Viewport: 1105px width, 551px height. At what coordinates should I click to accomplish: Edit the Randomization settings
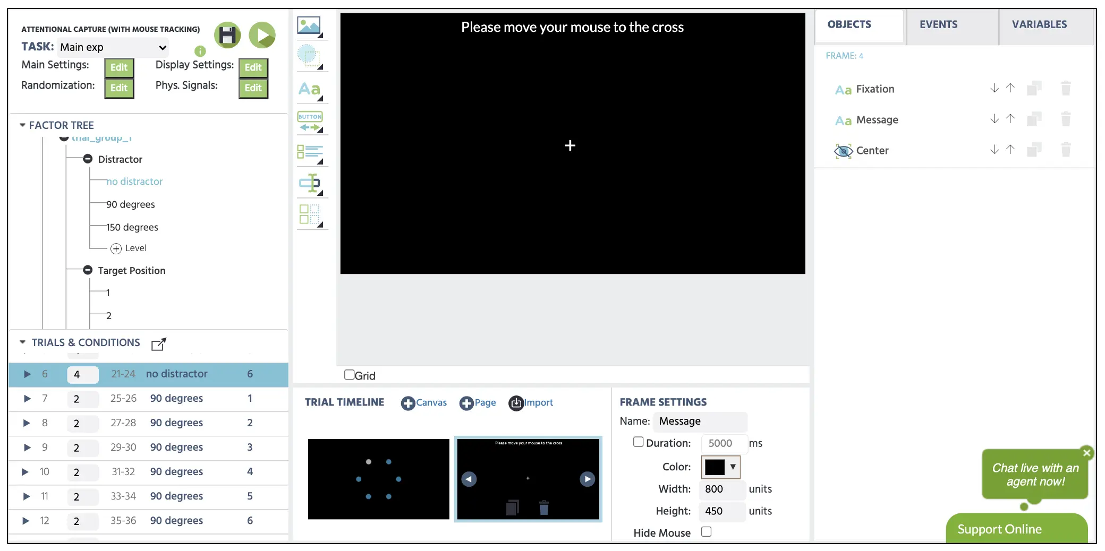click(119, 88)
